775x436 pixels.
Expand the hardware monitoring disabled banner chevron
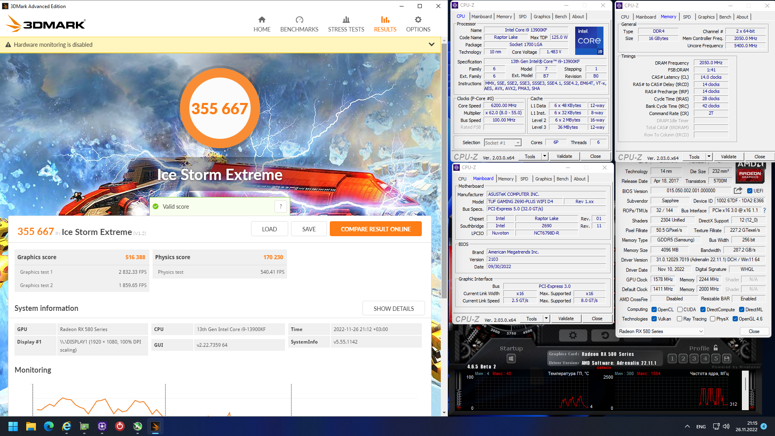click(x=431, y=44)
